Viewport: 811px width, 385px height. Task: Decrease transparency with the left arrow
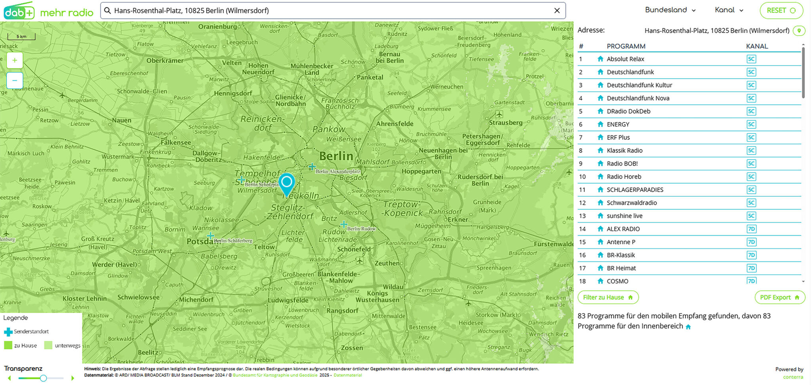10,378
